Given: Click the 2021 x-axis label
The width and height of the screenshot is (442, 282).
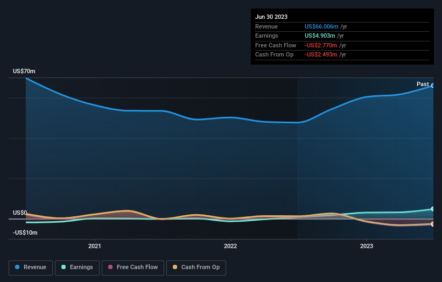Looking at the screenshot, I should [x=94, y=246].
